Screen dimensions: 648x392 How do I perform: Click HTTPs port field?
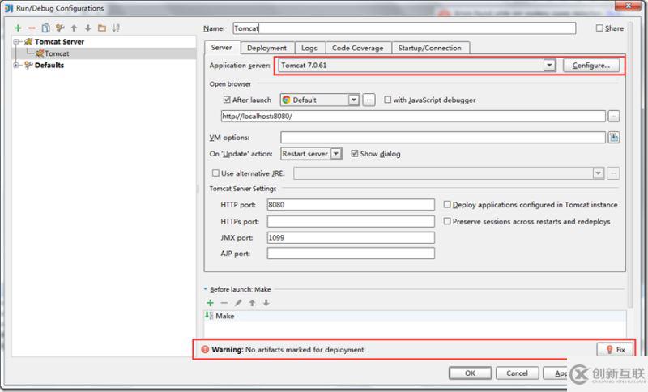tap(351, 221)
